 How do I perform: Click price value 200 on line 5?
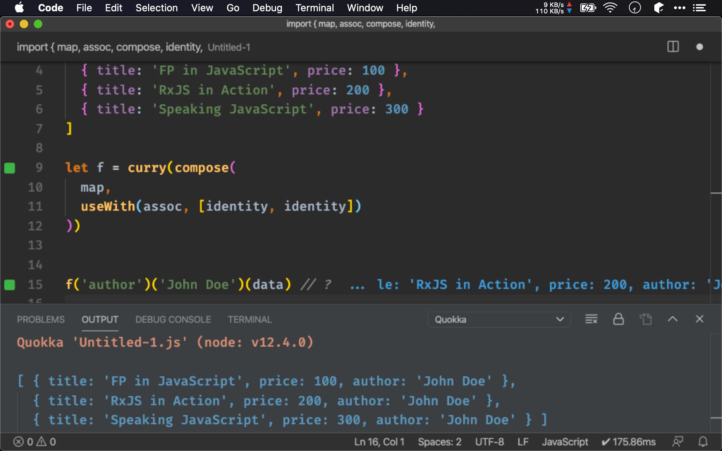coord(357,90)
